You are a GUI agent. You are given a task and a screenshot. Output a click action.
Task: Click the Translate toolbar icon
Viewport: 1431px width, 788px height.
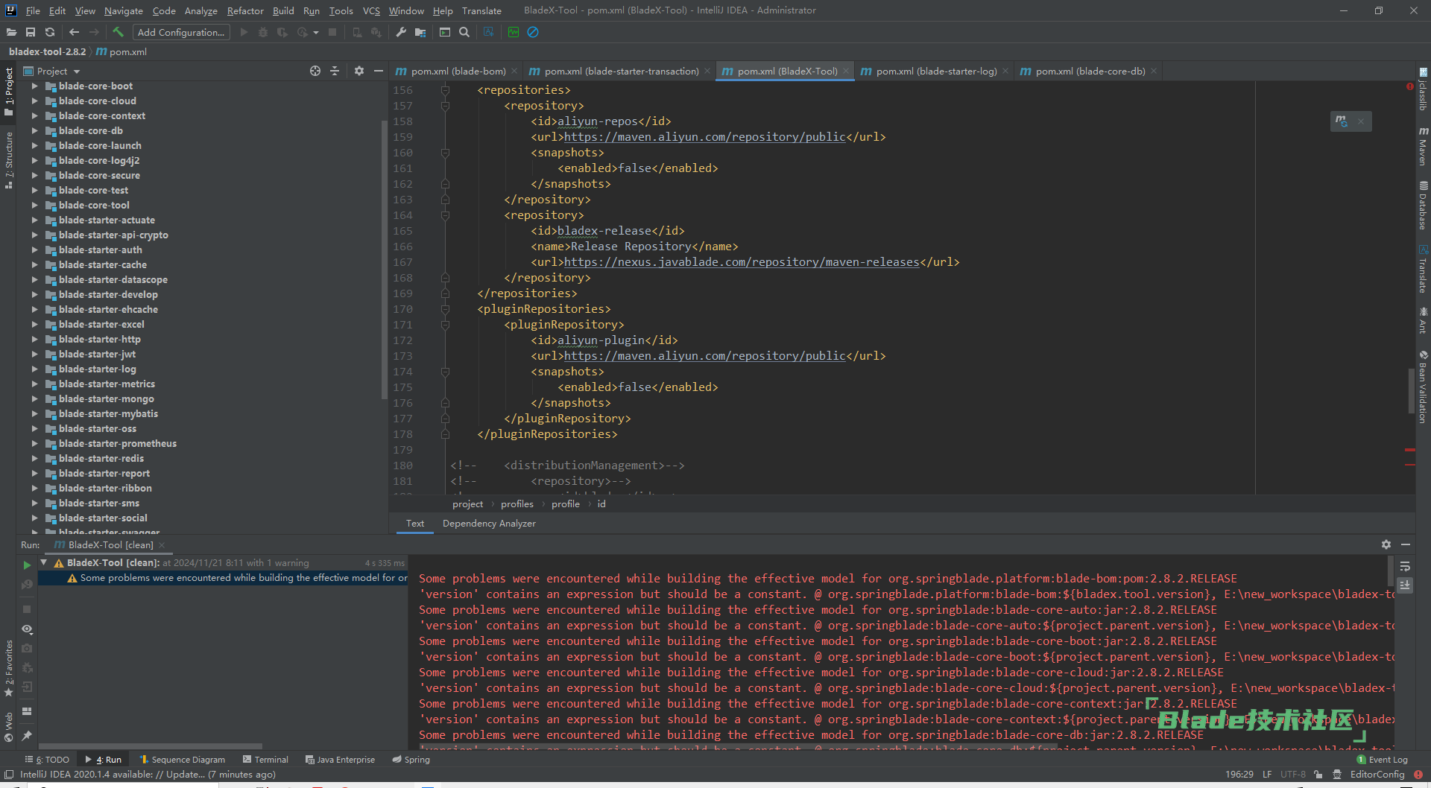(489, 32)
